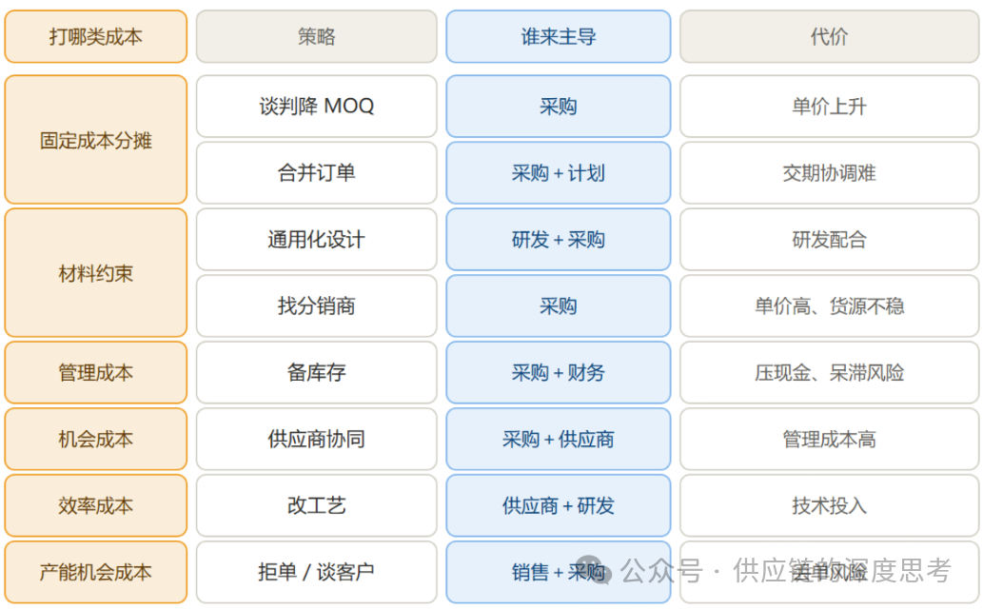Click the 代价 column header
This screenshot has width=983, height=610.
(x=829, y=36)
